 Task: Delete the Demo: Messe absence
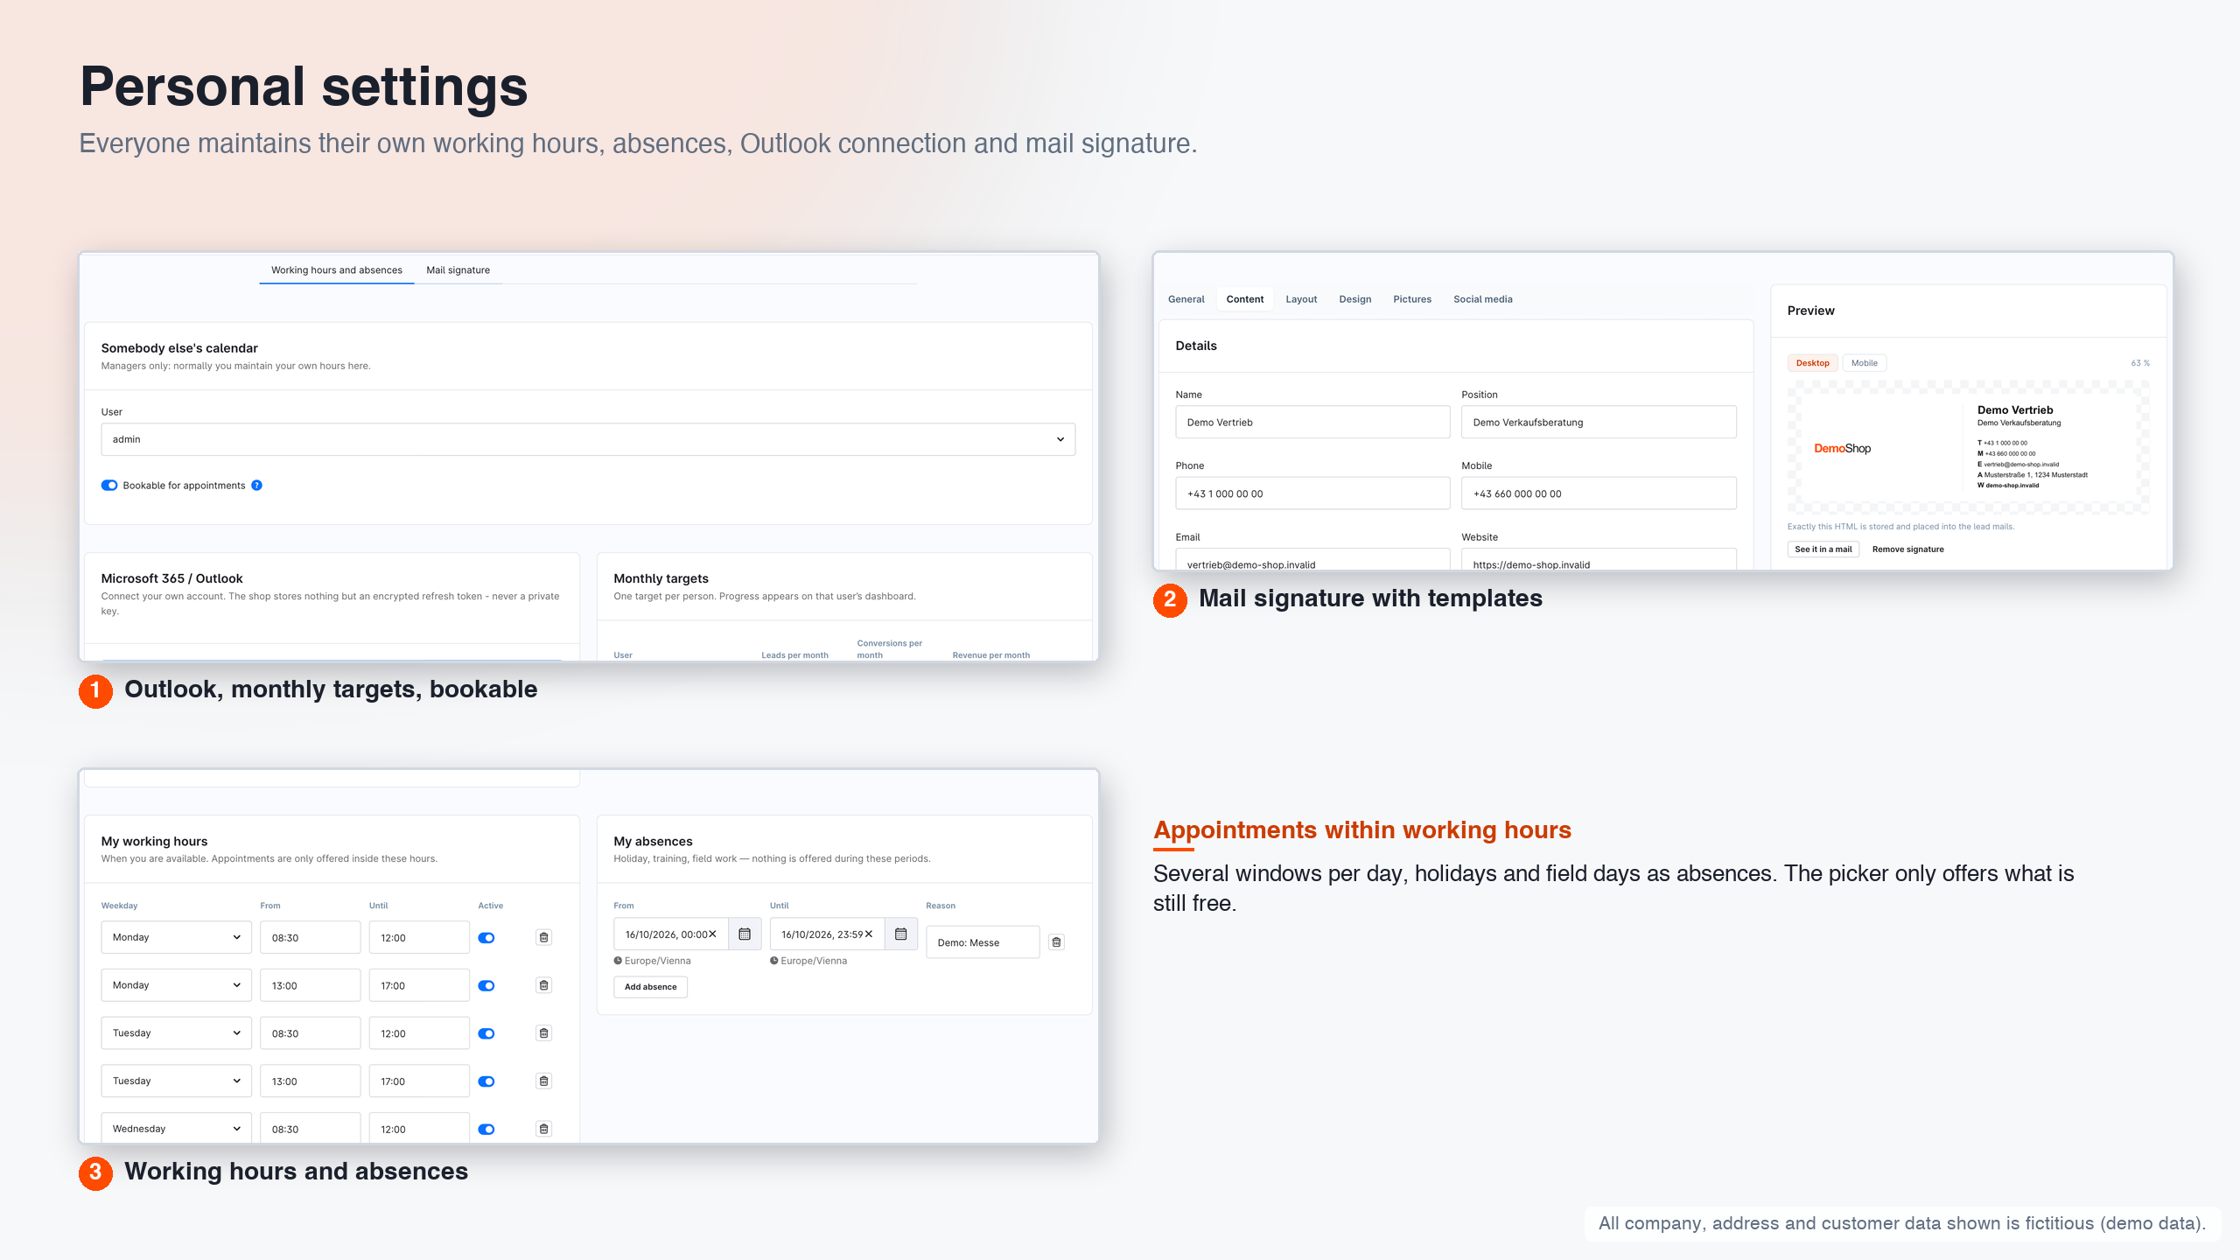pyautogui.click(x=1056, y=942)
